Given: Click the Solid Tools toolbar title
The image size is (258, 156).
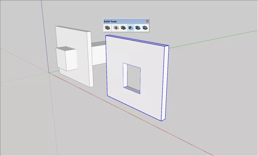Looking at the screenshot, I should tap(110, 21).
